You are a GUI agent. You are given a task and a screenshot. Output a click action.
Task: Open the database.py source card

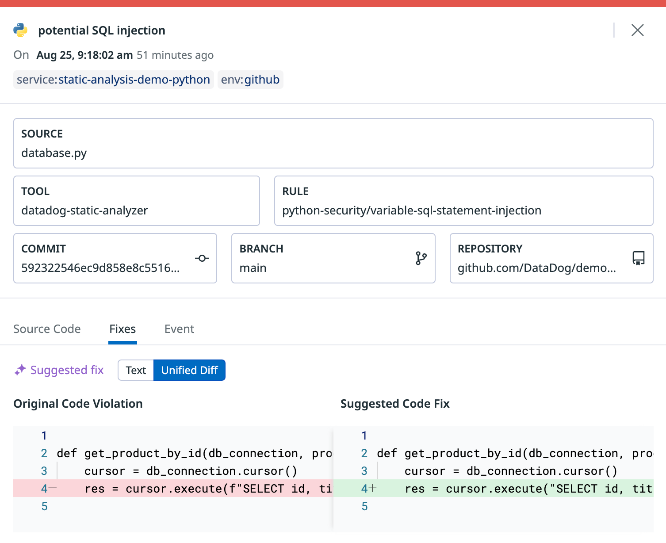(333, 143)
